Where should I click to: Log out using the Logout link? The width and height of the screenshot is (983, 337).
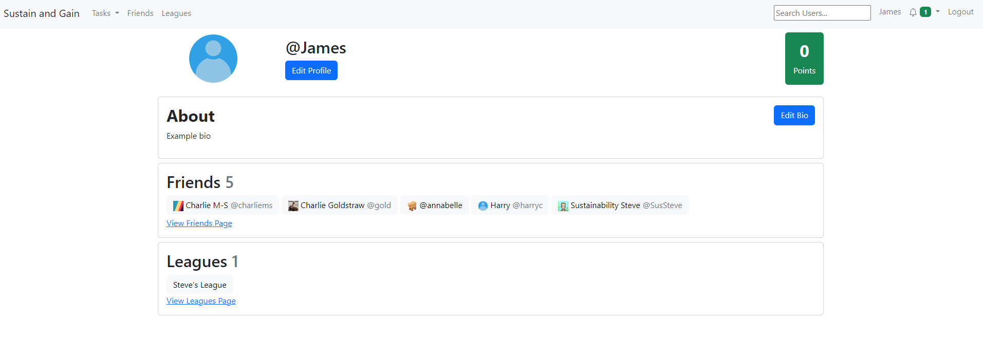click(x=960, y=12)
